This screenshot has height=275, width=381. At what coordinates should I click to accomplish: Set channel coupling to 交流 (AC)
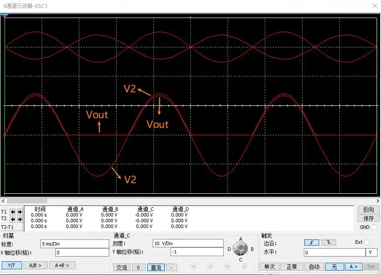click(x=122, y=268)
